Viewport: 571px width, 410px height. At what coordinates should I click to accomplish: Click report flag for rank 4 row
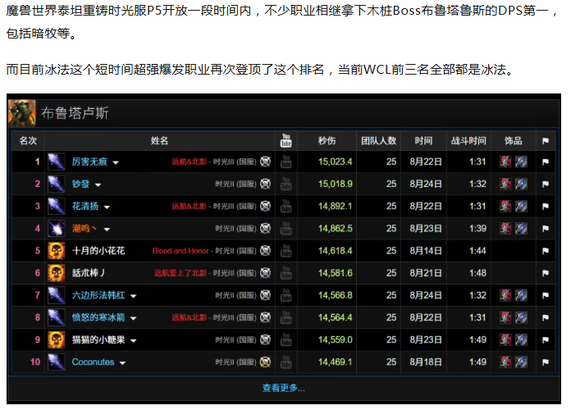[545, 228]
